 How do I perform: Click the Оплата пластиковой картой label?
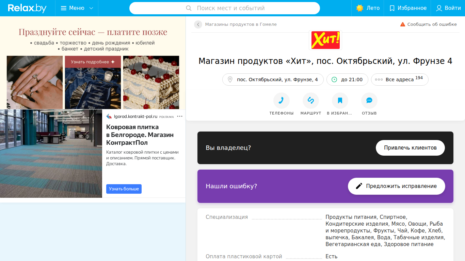pos(244,257)
